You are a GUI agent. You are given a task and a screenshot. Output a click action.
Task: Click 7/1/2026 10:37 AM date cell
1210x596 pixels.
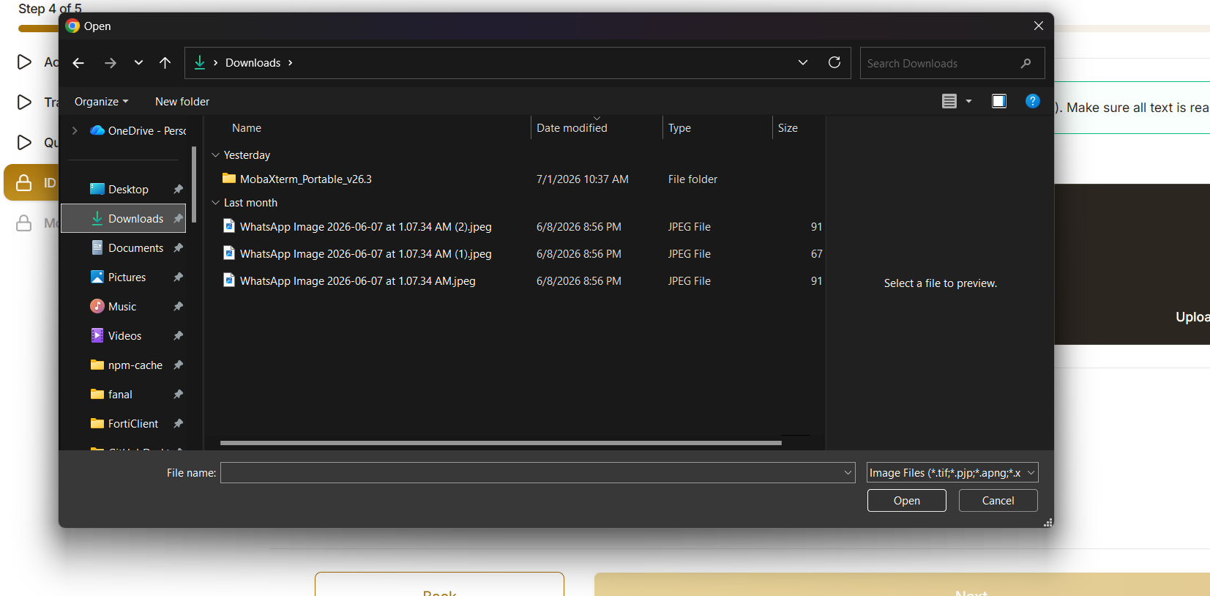(583, 179)
